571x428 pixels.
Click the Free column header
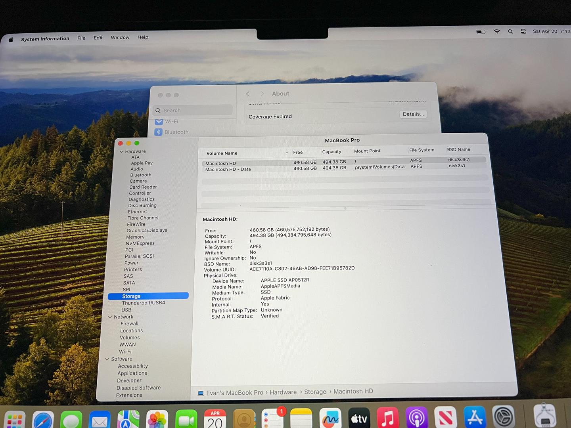click(x=298, y=152)
